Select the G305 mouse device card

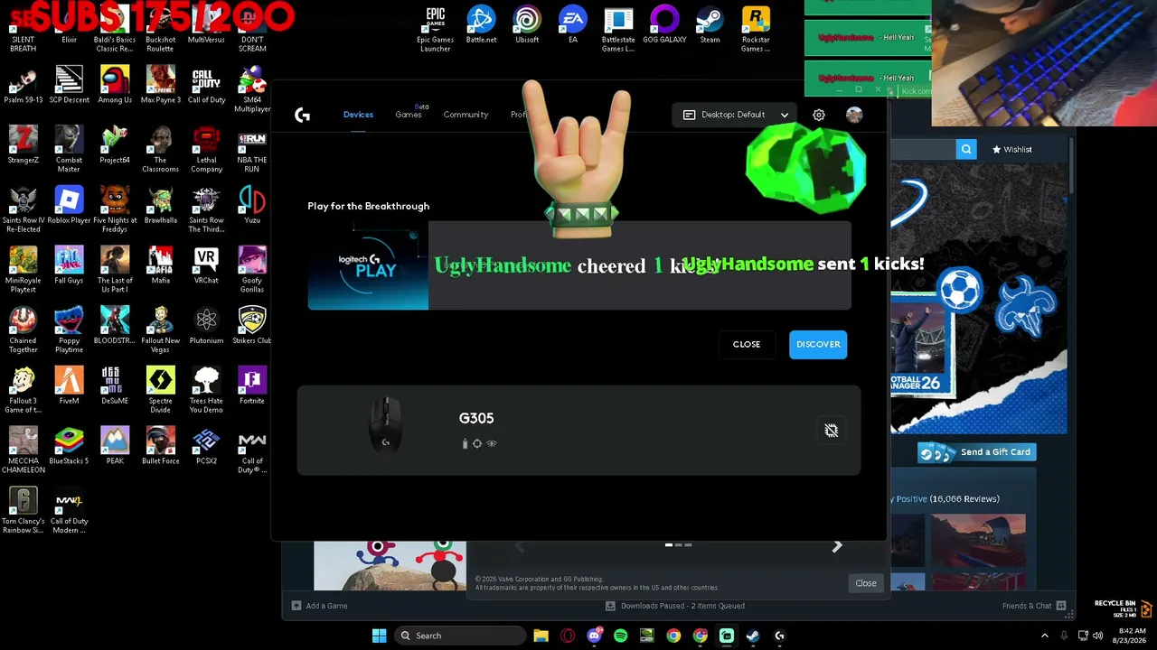578,431
